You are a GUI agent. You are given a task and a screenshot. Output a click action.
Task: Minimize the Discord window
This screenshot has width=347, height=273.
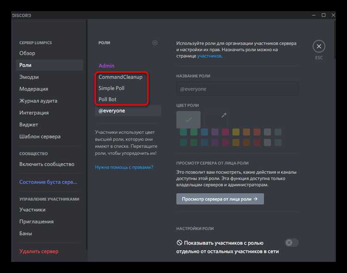[x=314, y=15]
